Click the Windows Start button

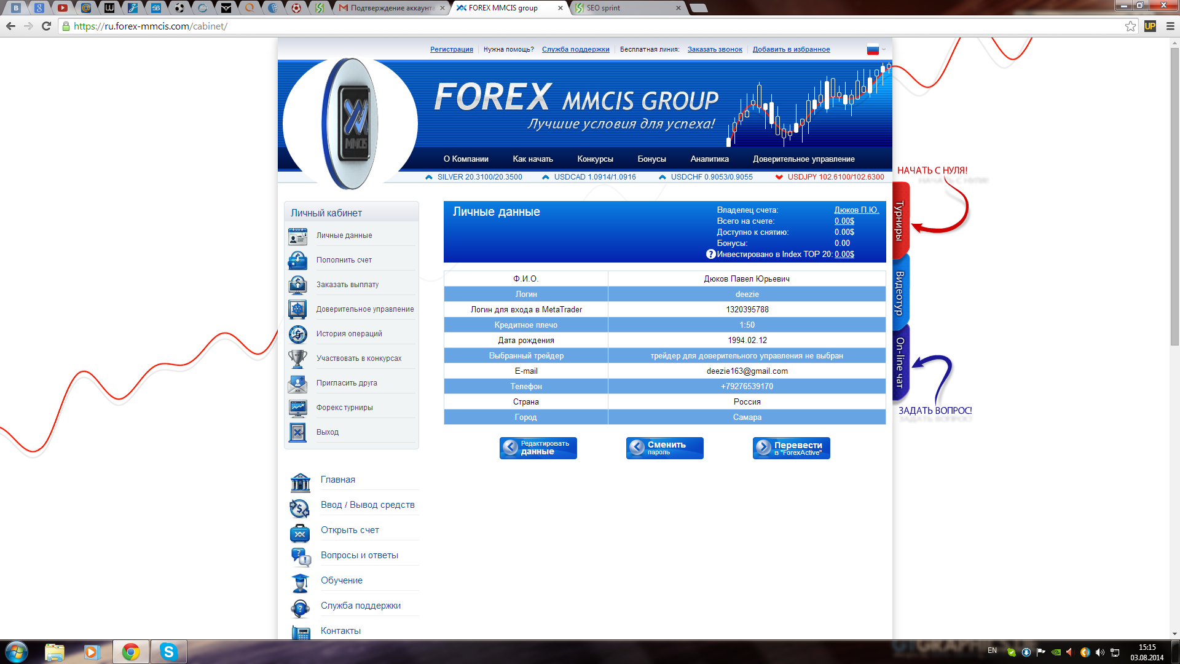pyautogui.click(x=17, y=652)
